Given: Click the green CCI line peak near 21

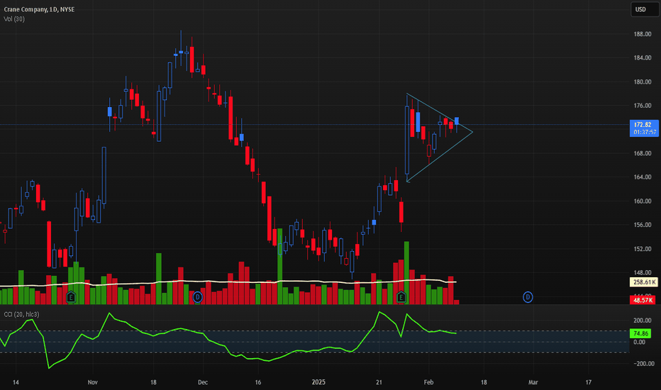Looking at the screenshot, I should [x=379, y=313].
